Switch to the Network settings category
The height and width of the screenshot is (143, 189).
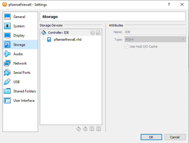click(x=20, y=63)
